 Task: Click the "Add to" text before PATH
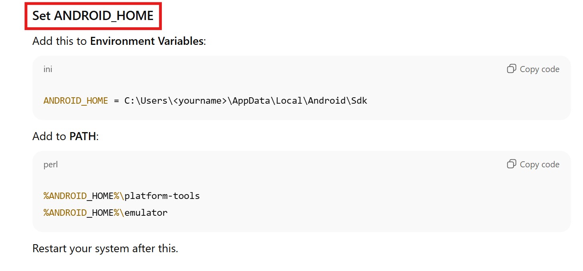(49, 137)
